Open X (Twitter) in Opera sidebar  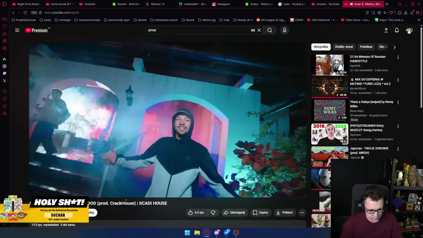4,81
